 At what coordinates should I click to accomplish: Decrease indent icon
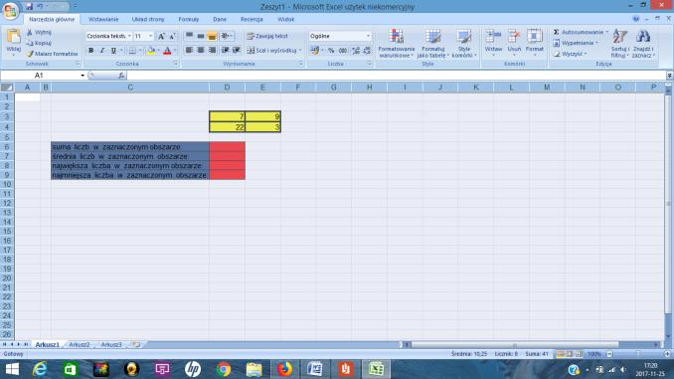(225, 51)
